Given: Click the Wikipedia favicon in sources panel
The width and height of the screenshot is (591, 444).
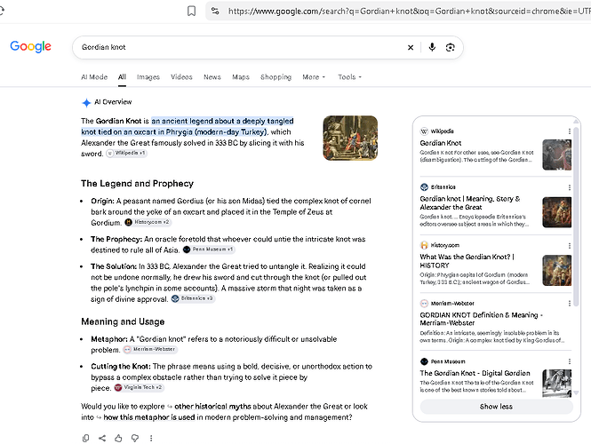Looking at the screenshot, I should [424, 131].
